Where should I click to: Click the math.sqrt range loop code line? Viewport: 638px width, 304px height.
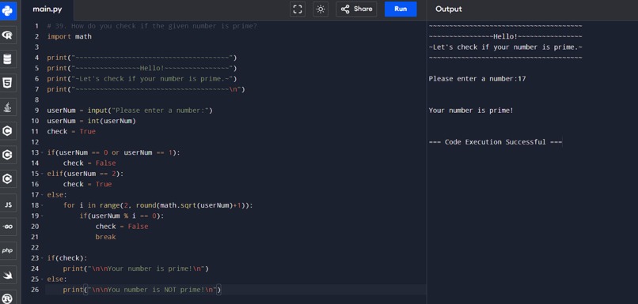click(x=158, y=205)
